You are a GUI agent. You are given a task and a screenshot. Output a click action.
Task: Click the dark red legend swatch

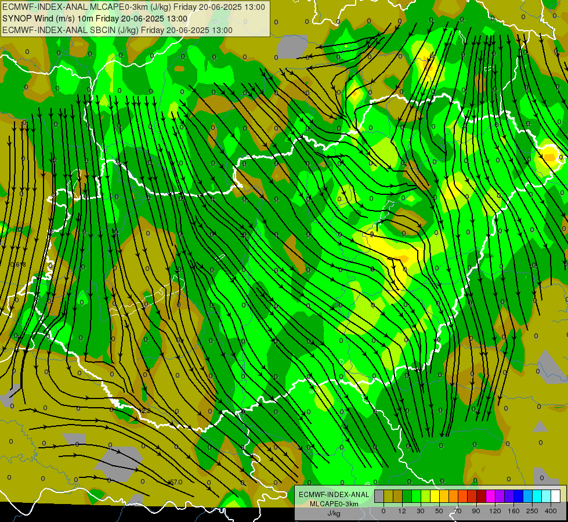[482, 496]
